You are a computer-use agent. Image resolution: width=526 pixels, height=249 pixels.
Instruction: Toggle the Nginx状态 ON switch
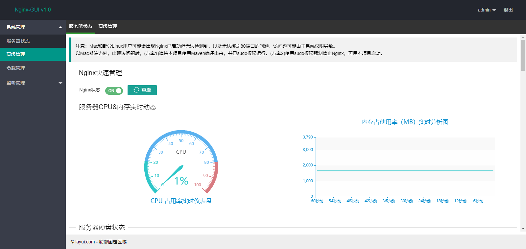(114, 91)
